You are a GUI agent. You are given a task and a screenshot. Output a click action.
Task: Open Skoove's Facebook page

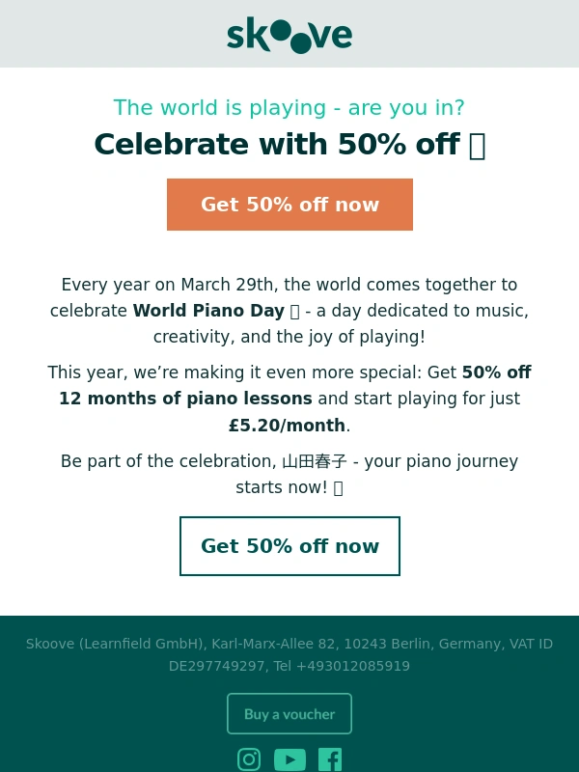330,759
